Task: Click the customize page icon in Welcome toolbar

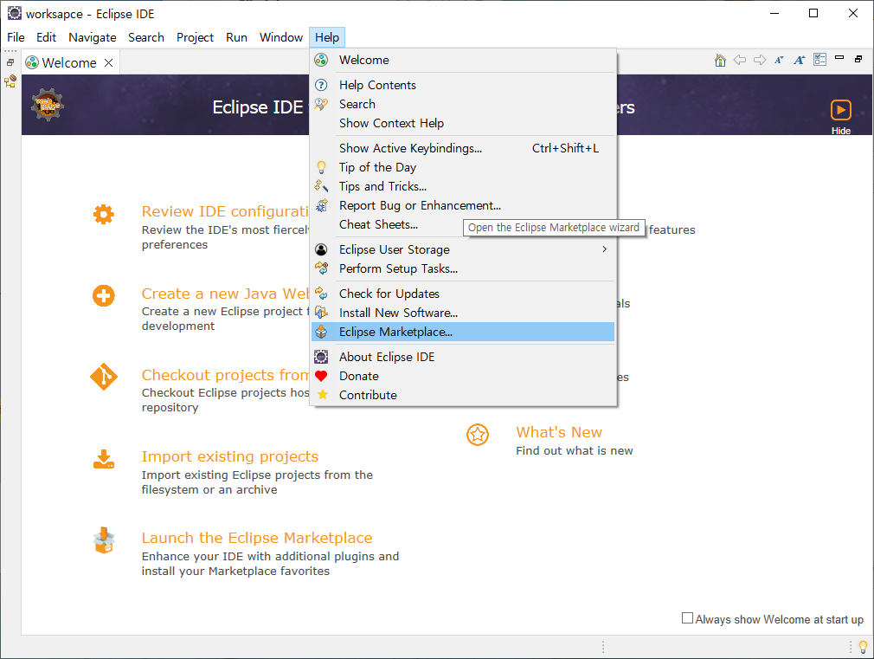Action: click(x=820, y=60)
